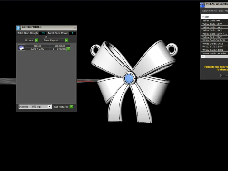Select White Gold:14K PdW in the list
Screen dimensions: 228x171
(x=215, y=53)
